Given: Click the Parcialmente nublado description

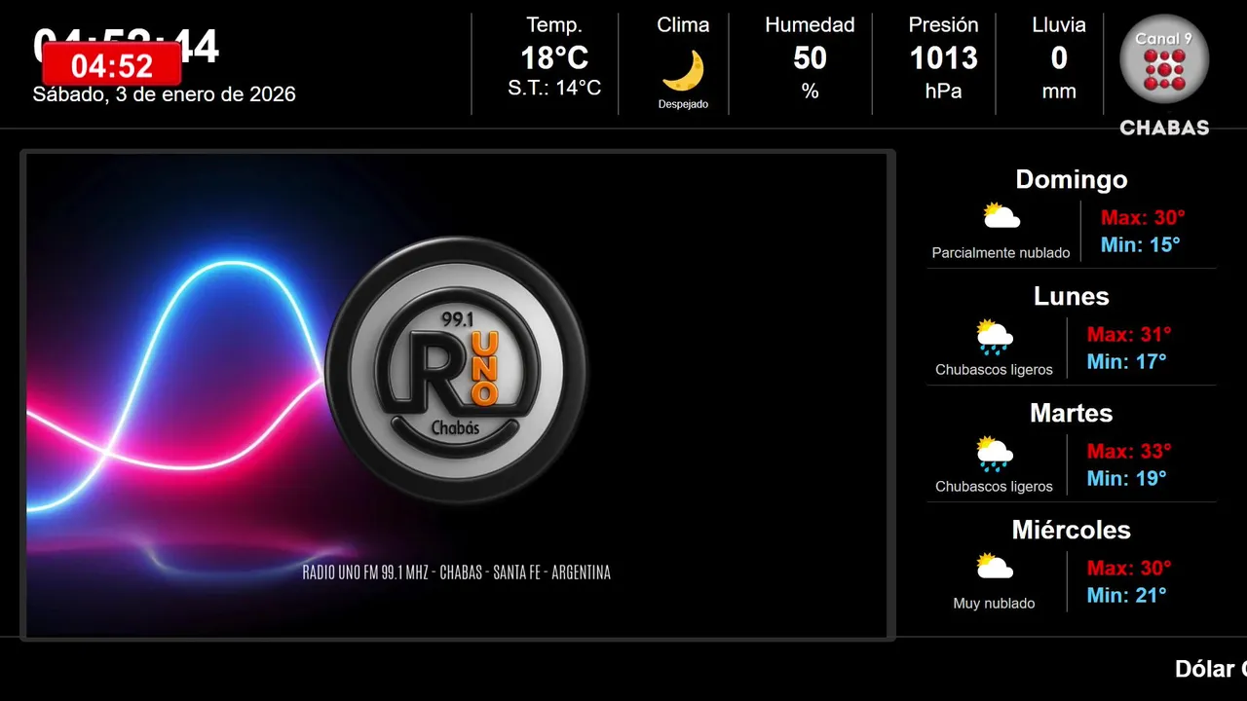Looking at the screenshot, I should (x=1001, y=253).
